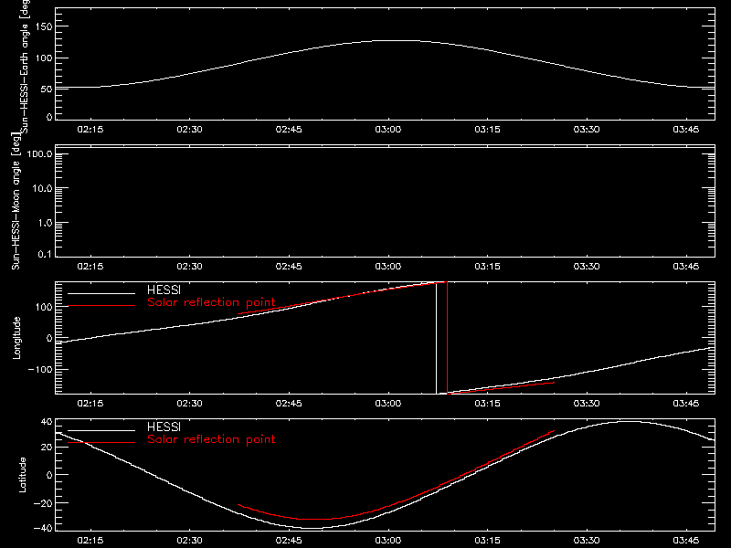This screenshot has width=731, height=548.
Task: Click the 10.0 tick on Moon angle axis
Action: click(42, 189)
